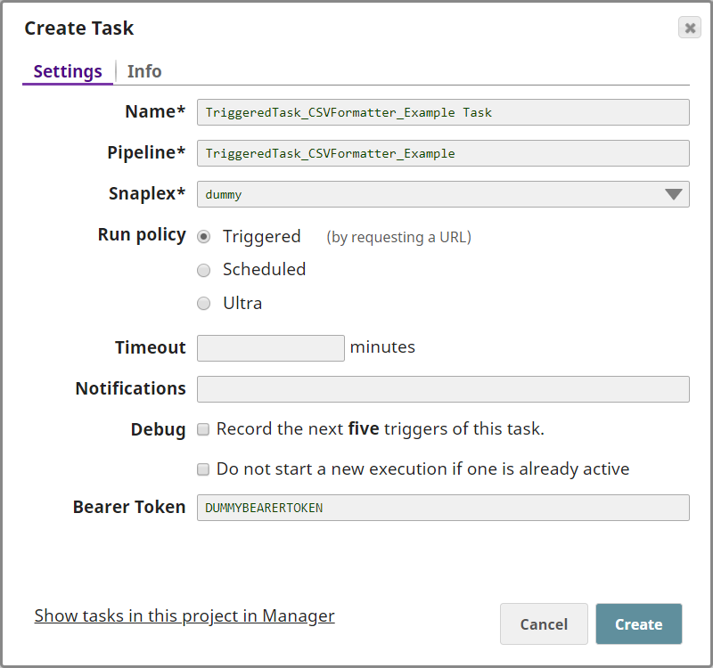Click the Snaplex dropdown arrow triangle
Viewport: 713px width, 668px height.
(674, 194)
